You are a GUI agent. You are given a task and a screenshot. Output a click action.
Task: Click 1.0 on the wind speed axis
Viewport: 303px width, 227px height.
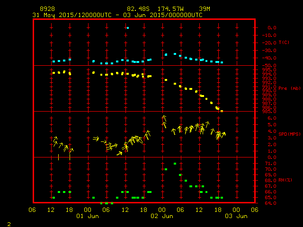272,151
